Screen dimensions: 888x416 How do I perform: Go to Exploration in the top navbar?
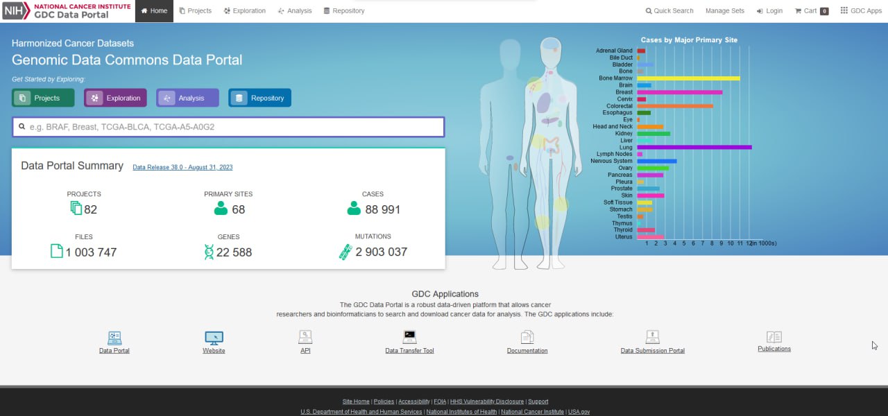point(245,11)
